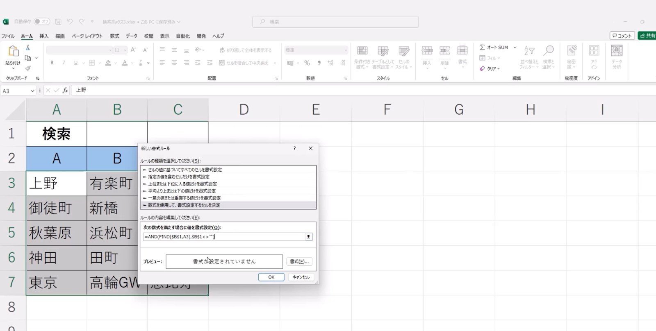Toggle Underline formatting
Screen dimensions: 656x331
(x=75, y=63)
